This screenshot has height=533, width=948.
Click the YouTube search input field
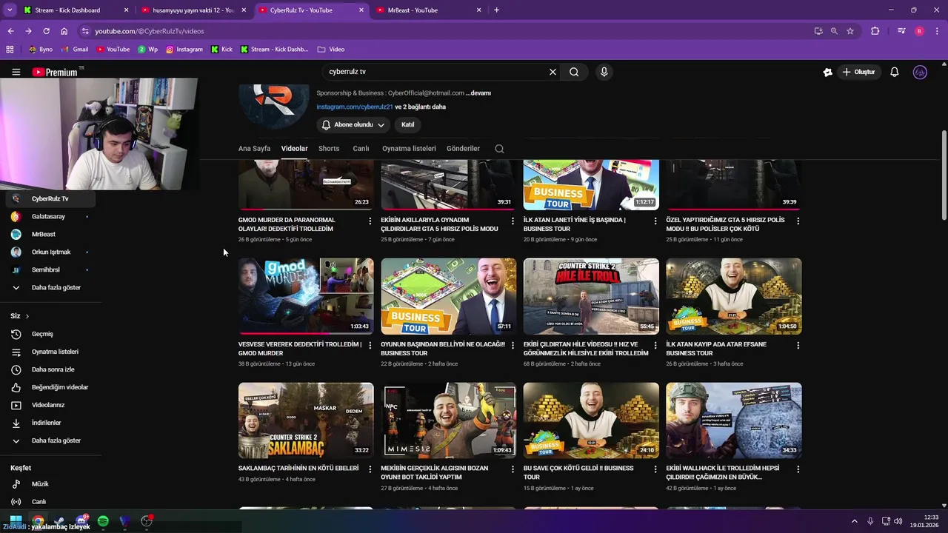[435, 72]
